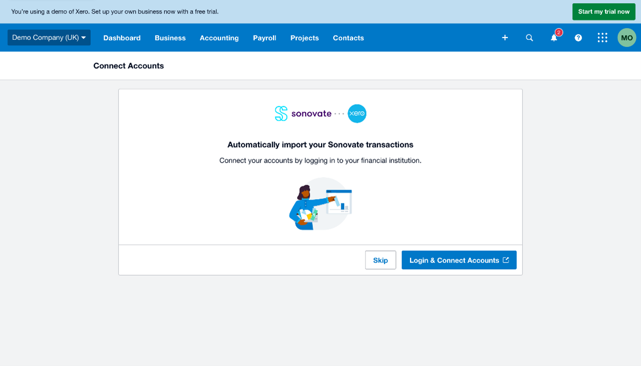Screen dimensions: 641x366
Task: Start my trial now from the banner
Action: point(603,11)
